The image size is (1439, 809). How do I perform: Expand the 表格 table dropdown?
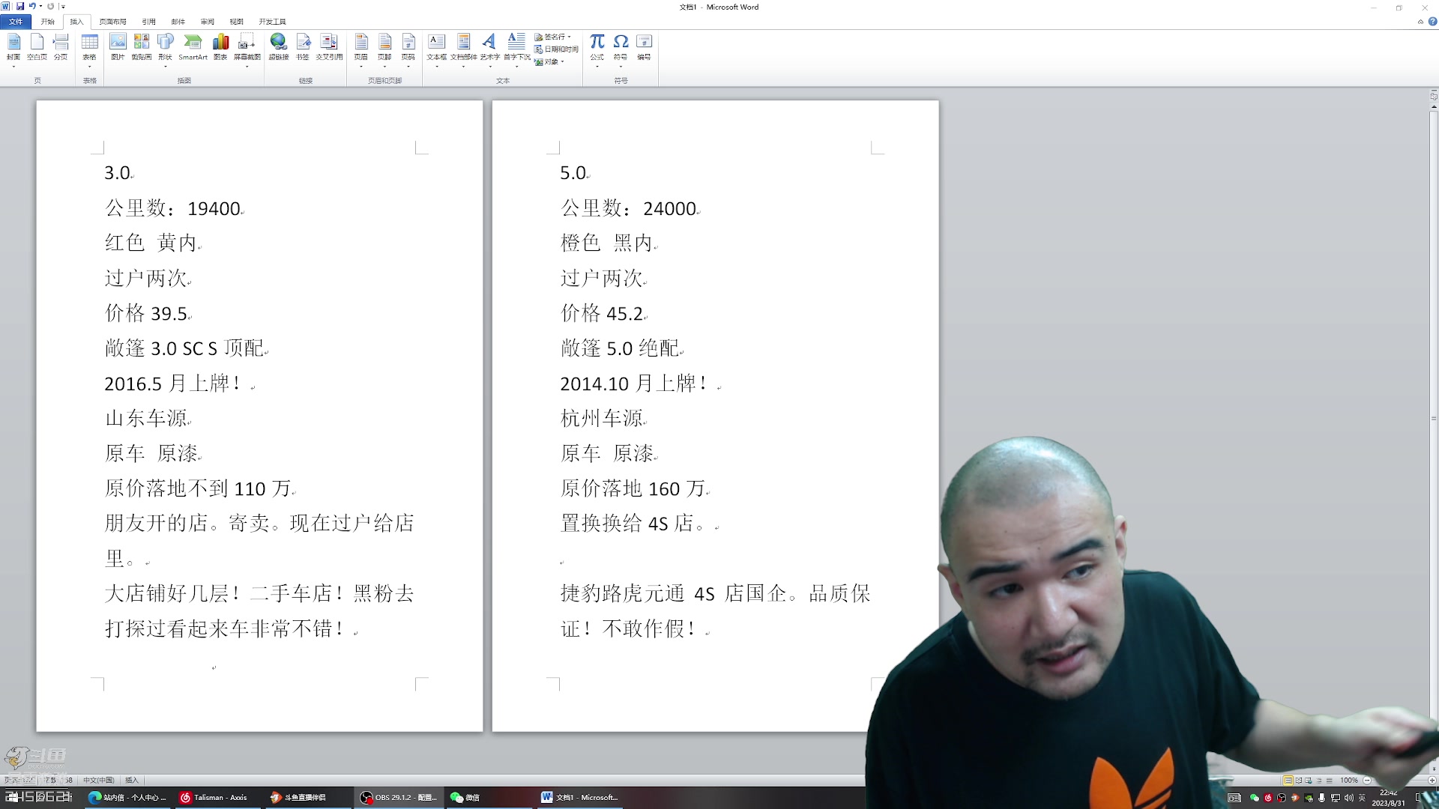[x=90, y=66]
